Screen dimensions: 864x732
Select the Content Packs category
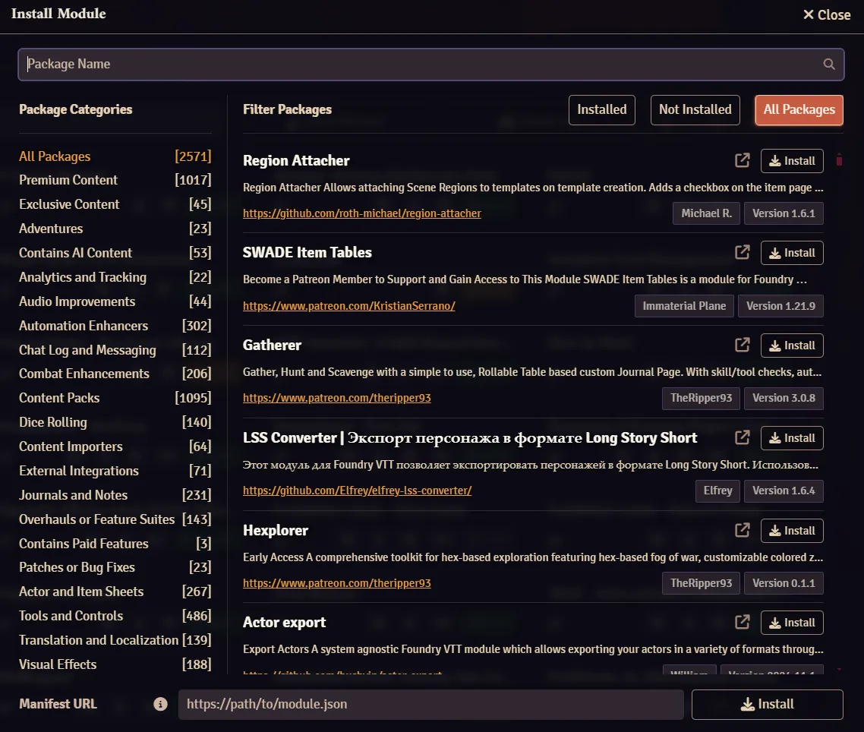coord(115,398)
